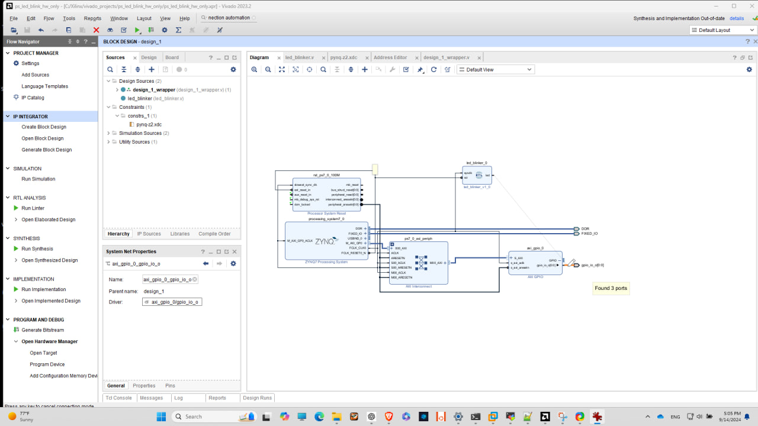Open the Default View dropdown
Image resolution: width=758 pixels, height=426 pixels.
[496, 70]
